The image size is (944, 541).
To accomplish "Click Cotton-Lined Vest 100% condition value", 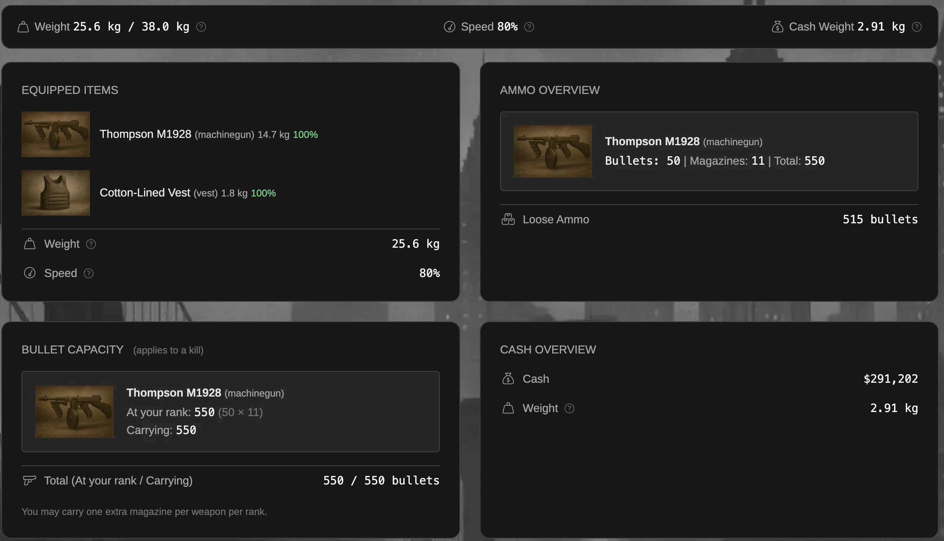I will pyautogui.click(x=263, y=193).
